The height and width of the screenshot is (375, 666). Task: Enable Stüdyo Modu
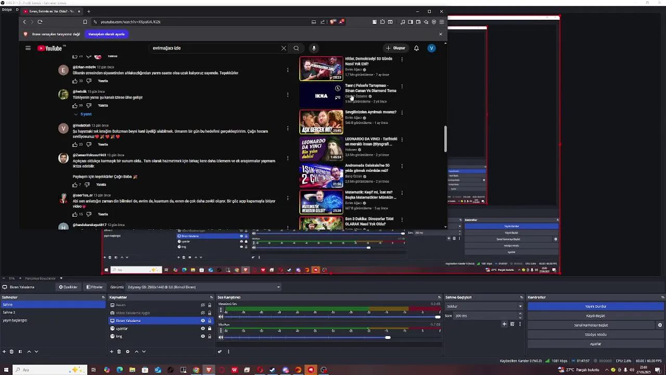(x=595, y=334)
